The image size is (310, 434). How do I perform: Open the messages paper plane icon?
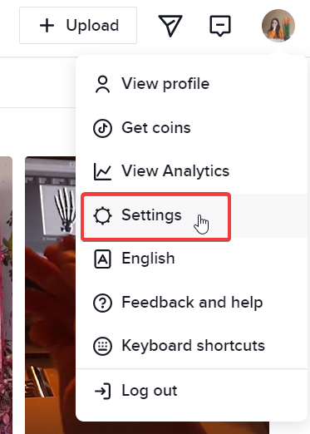(170, 26)
